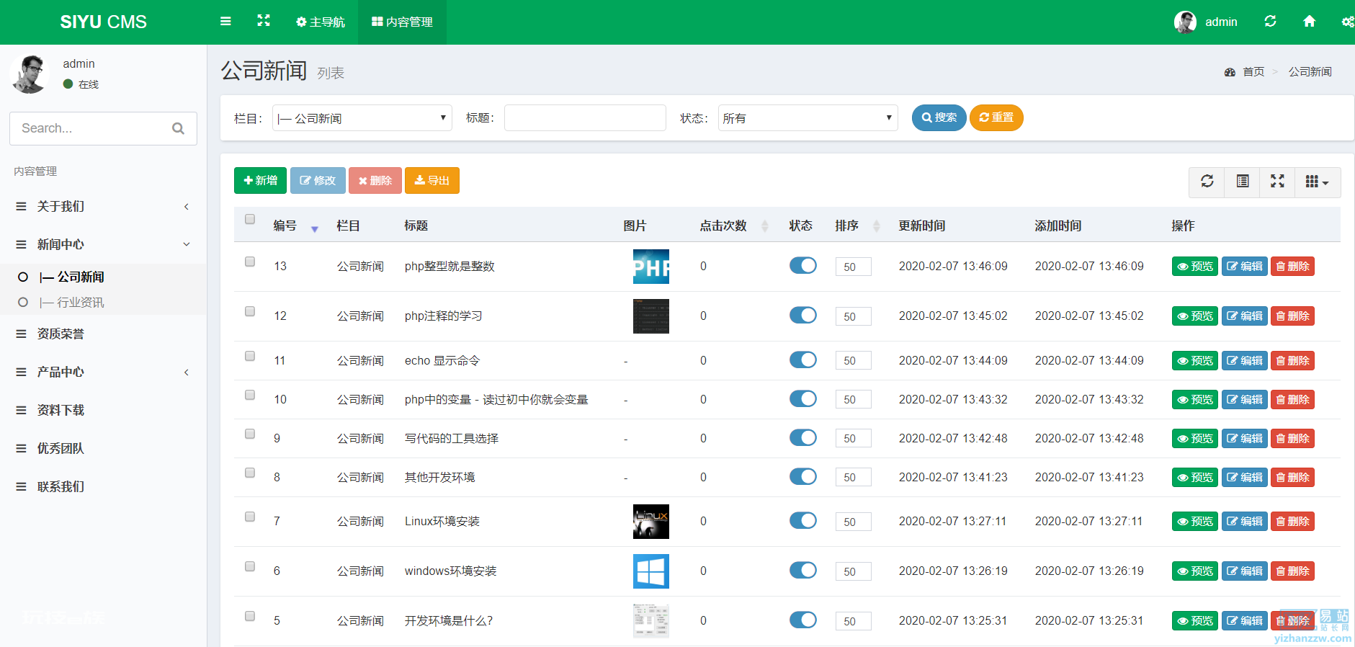Click the header refresh icon beside admin
Image resolution: width=1355 pixels, height=647 pixels.
point(1270,22)
